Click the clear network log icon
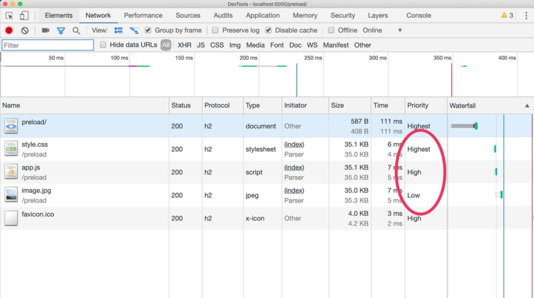534x298 pixels. click(x=25, y=30)
